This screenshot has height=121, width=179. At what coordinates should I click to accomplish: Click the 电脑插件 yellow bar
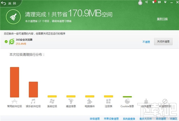pos(90,96)
